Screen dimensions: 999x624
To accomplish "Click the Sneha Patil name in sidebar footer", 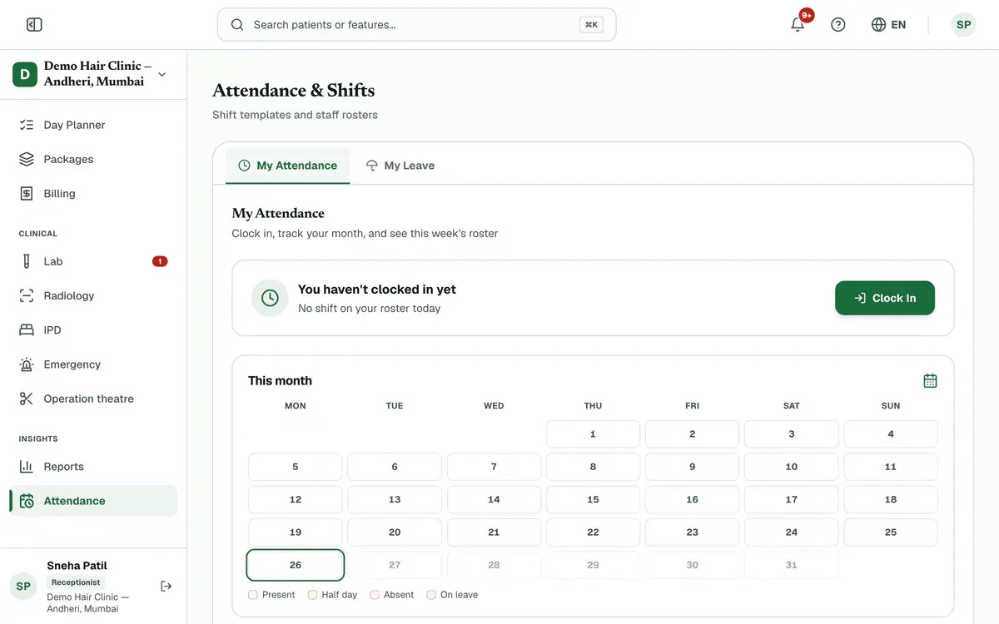I will pos(77,566).
